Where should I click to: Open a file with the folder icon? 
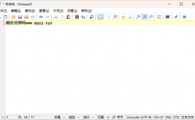14,17
